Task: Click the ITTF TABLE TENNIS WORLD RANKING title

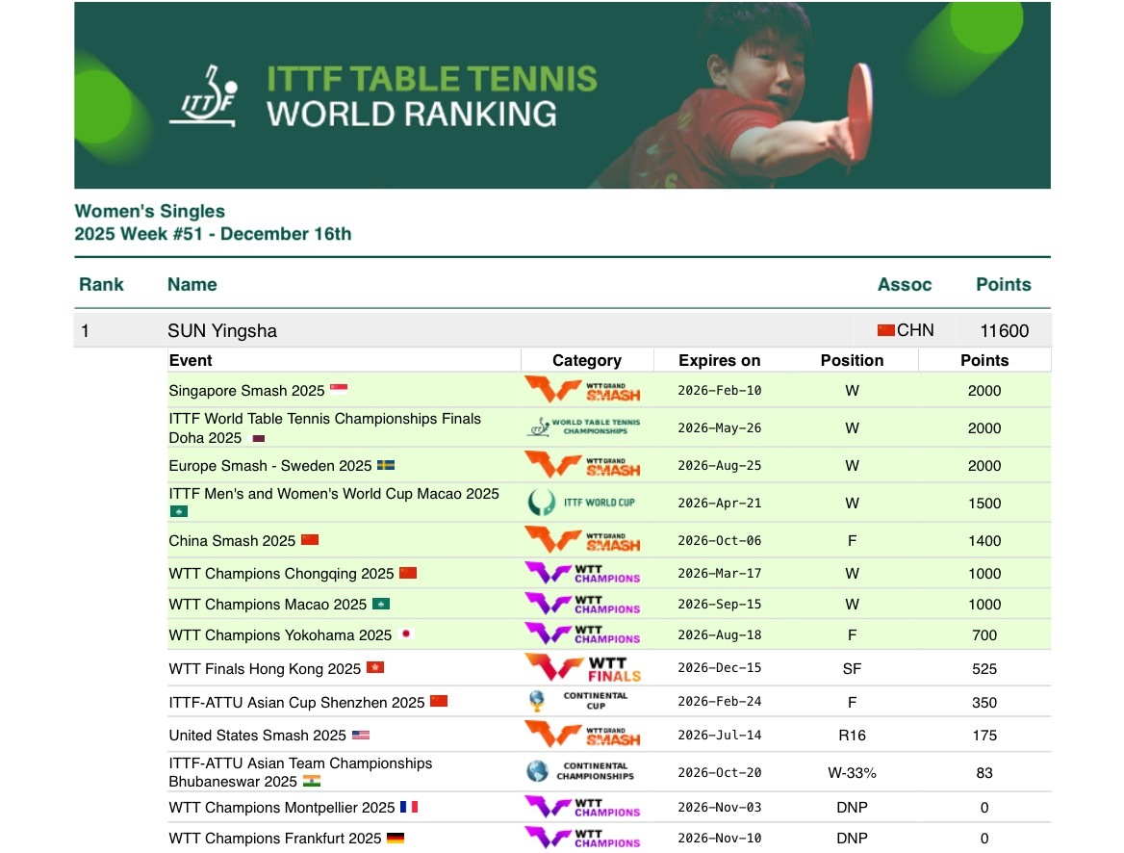Action: tap(431, 96)
